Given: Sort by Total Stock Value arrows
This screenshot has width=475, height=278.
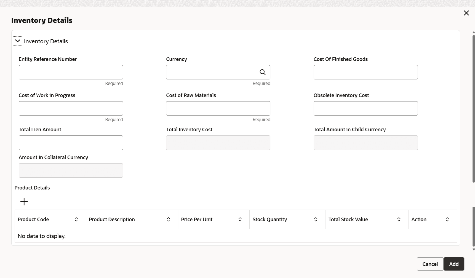Looking at the screenshot, I should (x=399, y=220).
